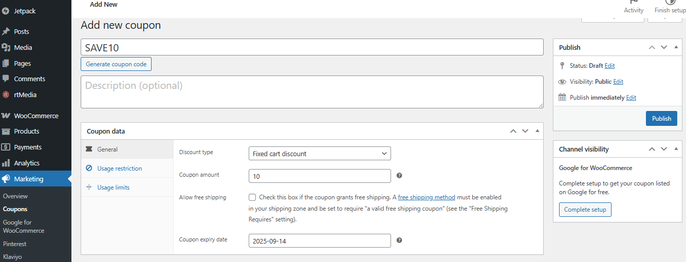Move Coupon data panel up
The width and height of the screenshot is (686, 262).
pos(513,131)
